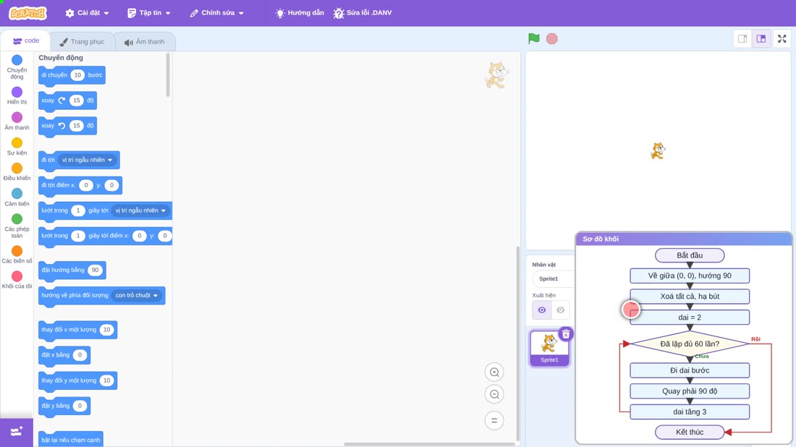Click the 'Bắt đầu' flowchart node
This screenshot has height=447, width=796.
coord(690,255)
